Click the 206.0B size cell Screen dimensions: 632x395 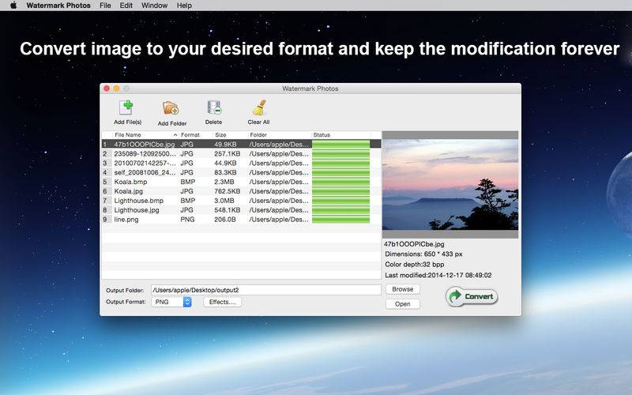coord(225,220)
